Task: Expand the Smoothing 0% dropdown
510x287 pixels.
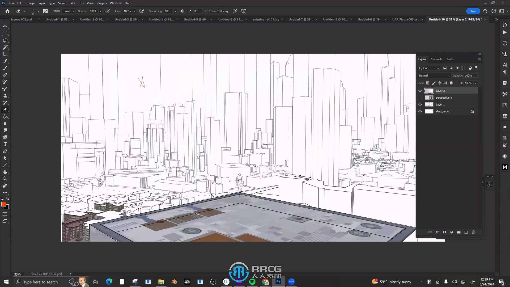Action: (175, 11)
